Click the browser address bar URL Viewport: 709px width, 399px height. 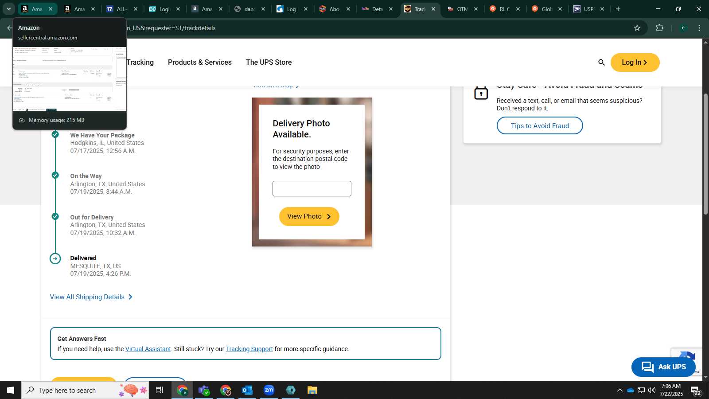point(171,28)
